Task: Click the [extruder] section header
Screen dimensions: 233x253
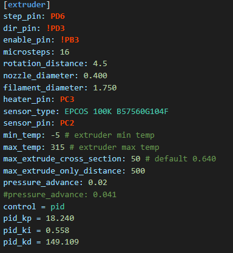Action: (27, 5)
